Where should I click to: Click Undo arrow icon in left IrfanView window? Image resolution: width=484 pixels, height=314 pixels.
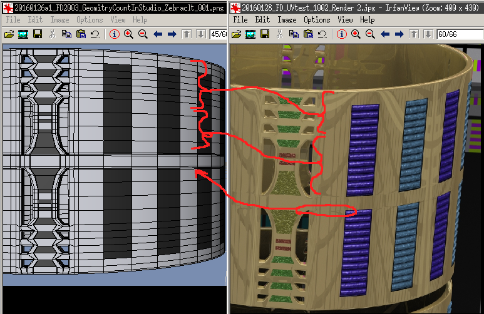[x=95, y=34]
